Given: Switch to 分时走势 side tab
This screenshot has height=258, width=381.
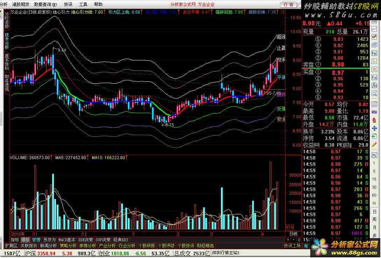Looking at the screenshot, I should (7, 20).
